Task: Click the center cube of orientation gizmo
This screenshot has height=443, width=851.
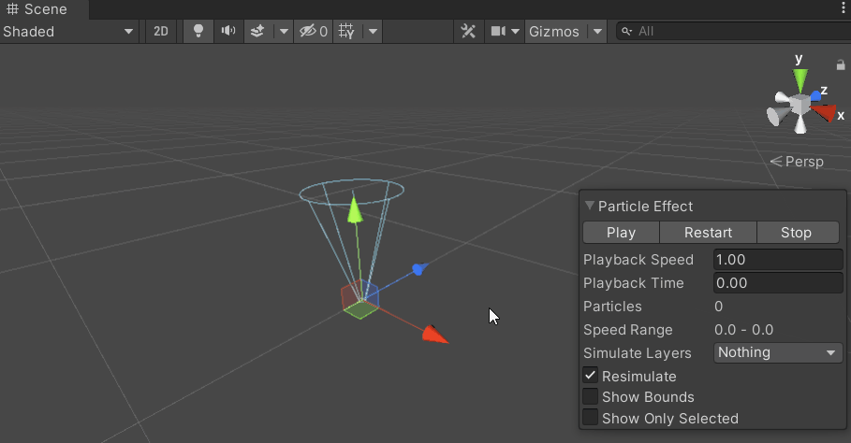Action: (800, 104)
